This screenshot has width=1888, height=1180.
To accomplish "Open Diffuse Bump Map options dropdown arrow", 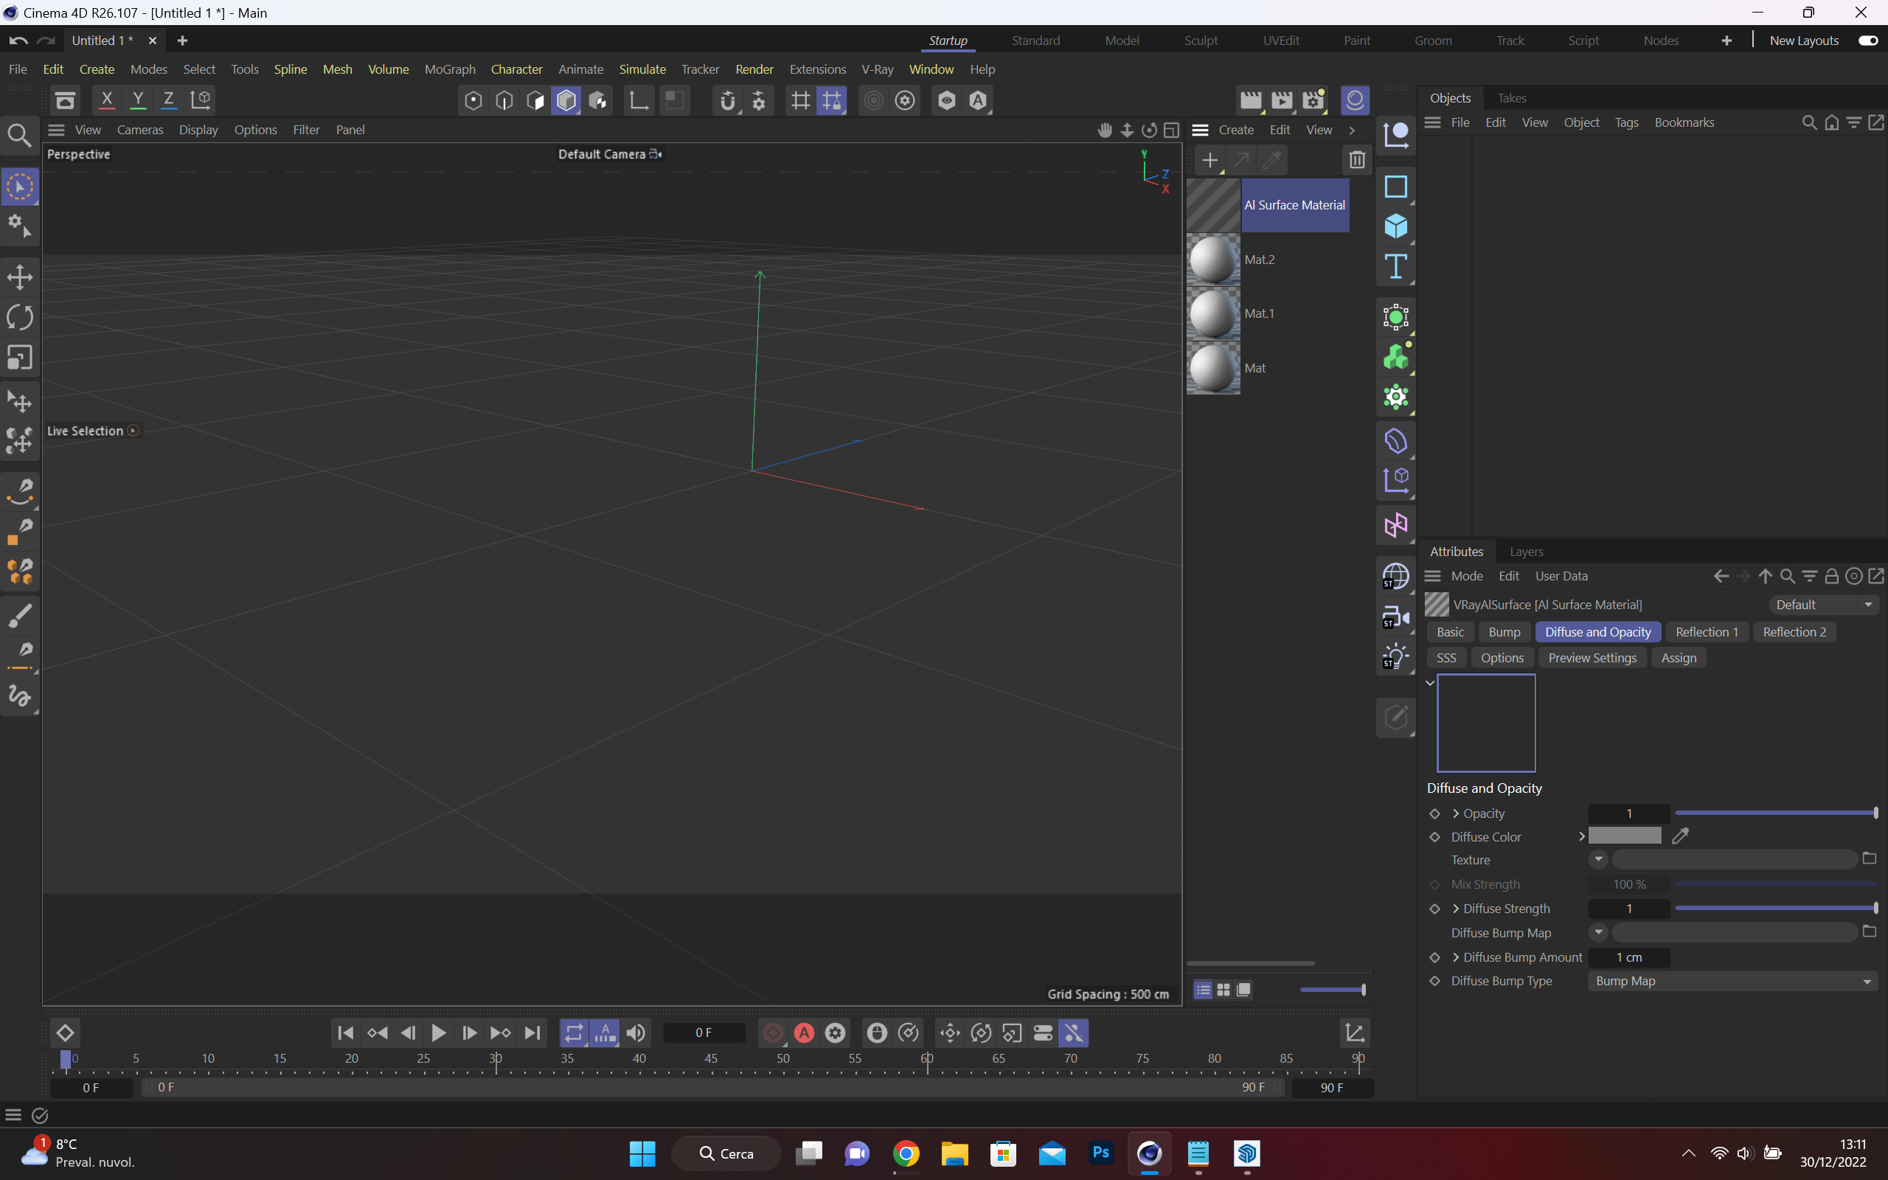I will pos(1597,933).
